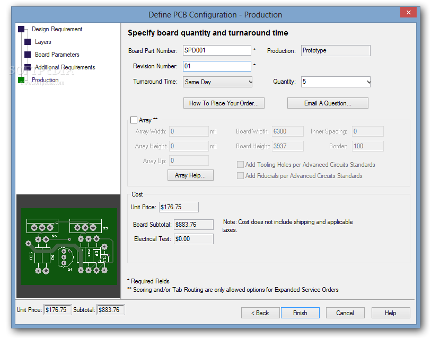
Task: Go to the Layers step
Action: (43, 42)
